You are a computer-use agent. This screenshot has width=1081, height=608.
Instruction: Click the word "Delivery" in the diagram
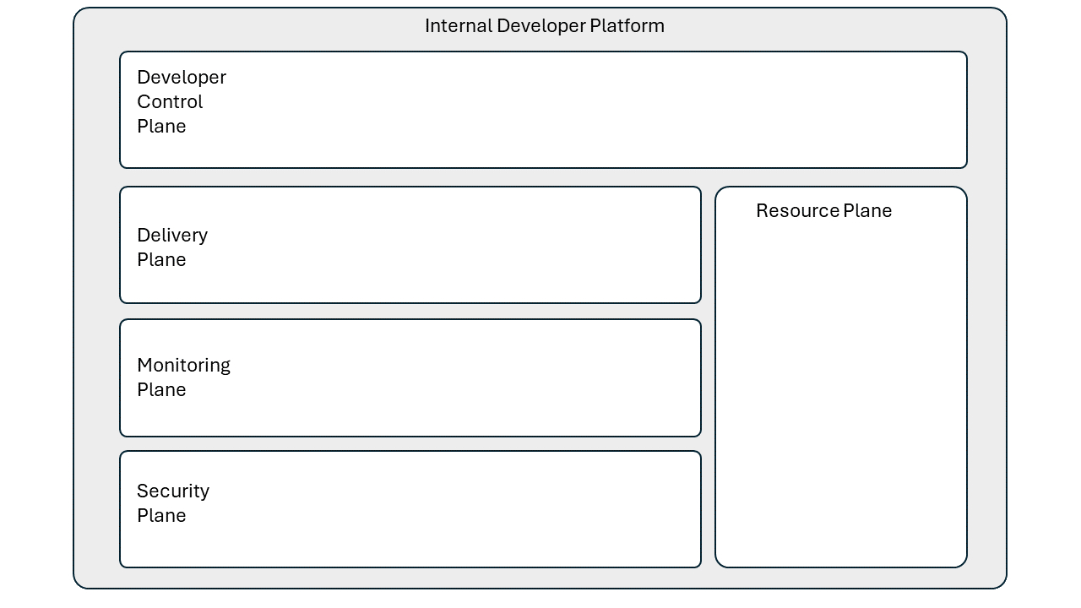pos(172,235)
